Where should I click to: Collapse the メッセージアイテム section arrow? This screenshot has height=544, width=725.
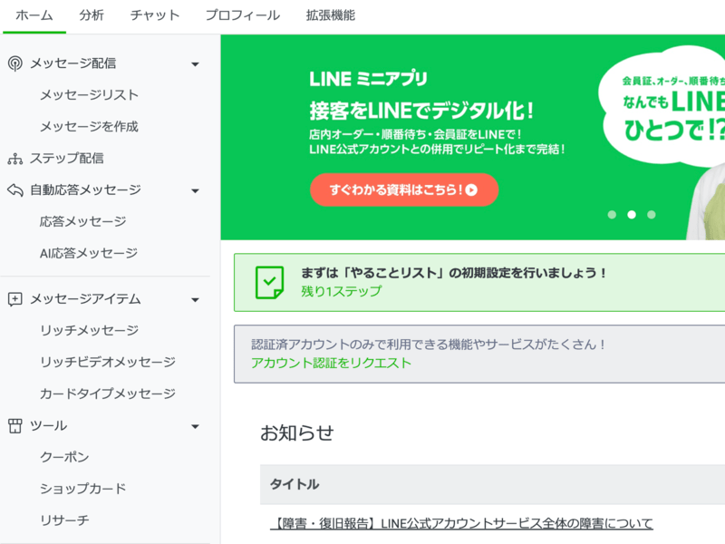195,300
